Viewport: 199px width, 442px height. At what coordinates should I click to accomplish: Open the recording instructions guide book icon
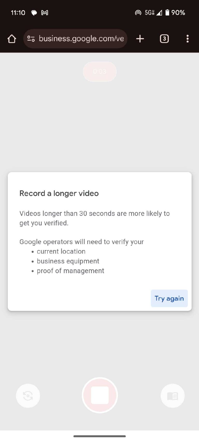click(x=173, y=396)
